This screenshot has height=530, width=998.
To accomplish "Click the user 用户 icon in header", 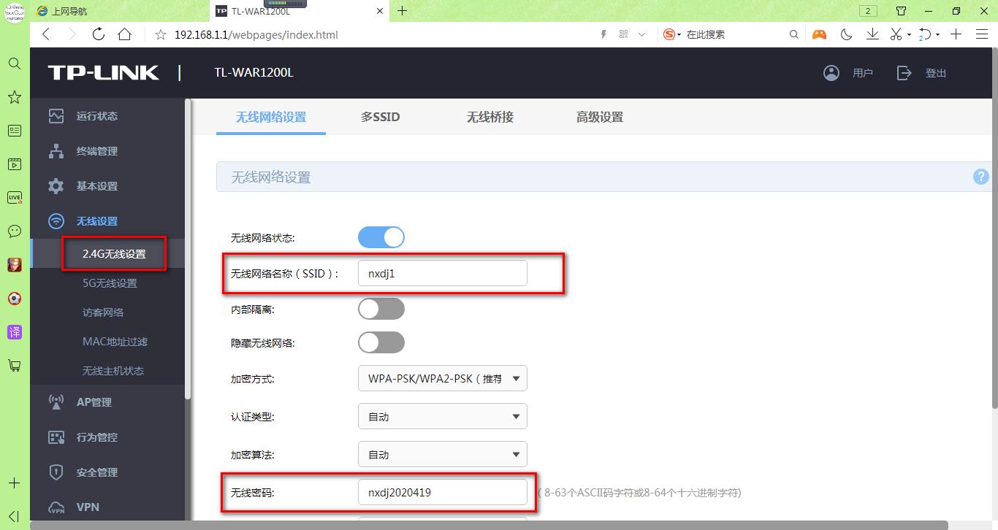I will [x=831, y=72].
